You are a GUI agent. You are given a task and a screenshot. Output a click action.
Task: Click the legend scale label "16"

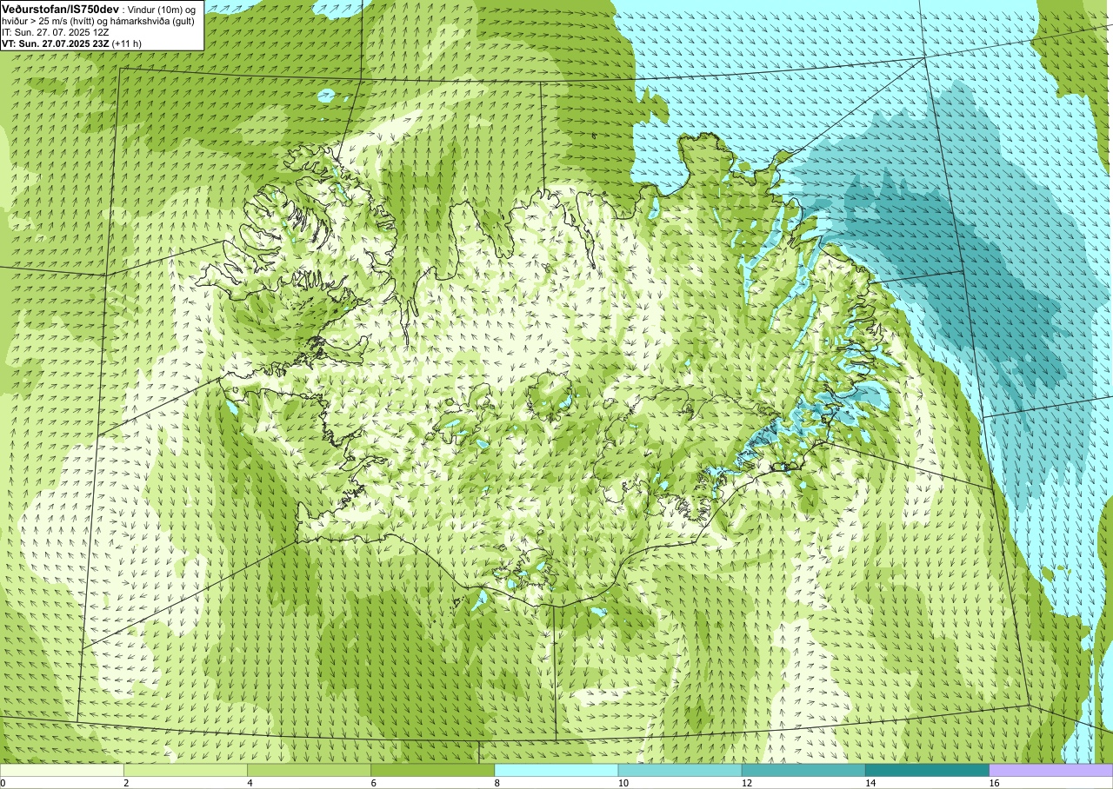[995, 783]
